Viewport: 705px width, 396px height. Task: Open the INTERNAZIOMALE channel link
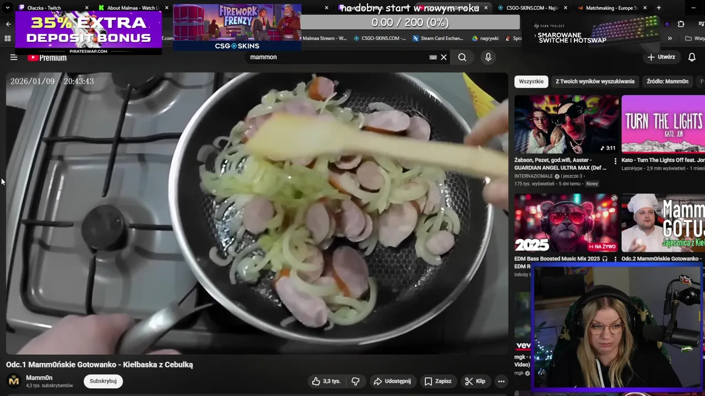pyautogui.click(x=534, y=176)
